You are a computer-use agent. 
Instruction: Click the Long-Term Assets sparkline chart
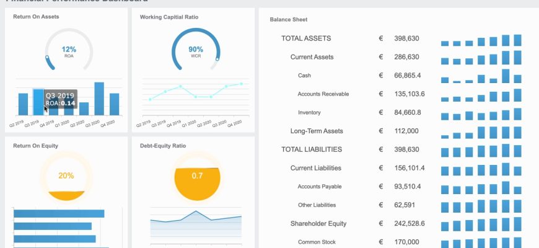click(x=481, y=132)
